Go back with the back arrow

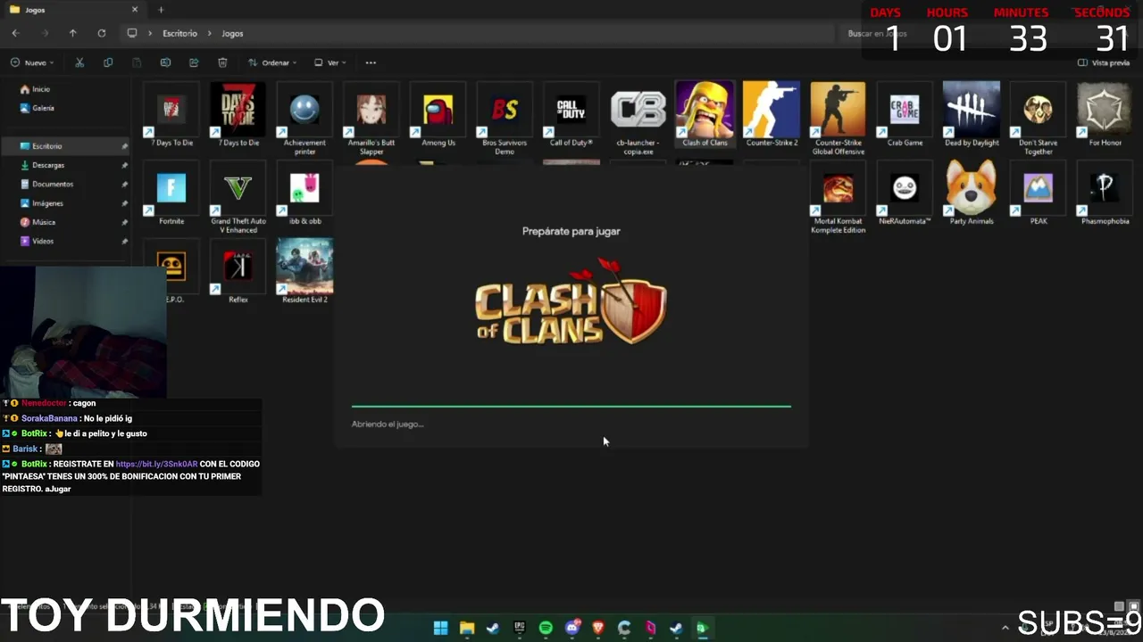pyautogui.click(x=15, y=33)
